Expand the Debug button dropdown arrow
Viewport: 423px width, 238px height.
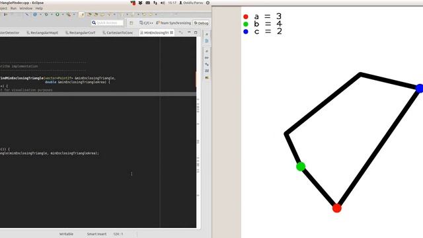click(x=52, y=15)
